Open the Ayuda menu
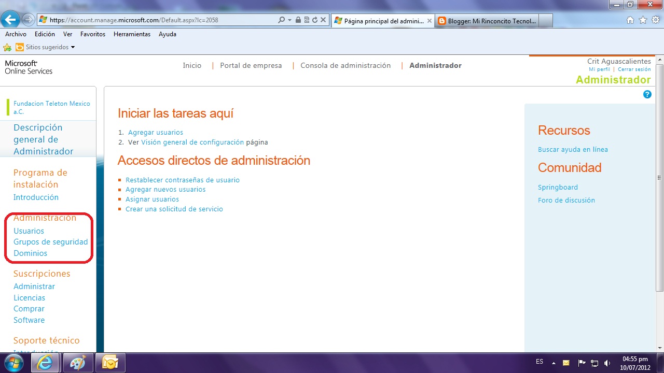 168,34
